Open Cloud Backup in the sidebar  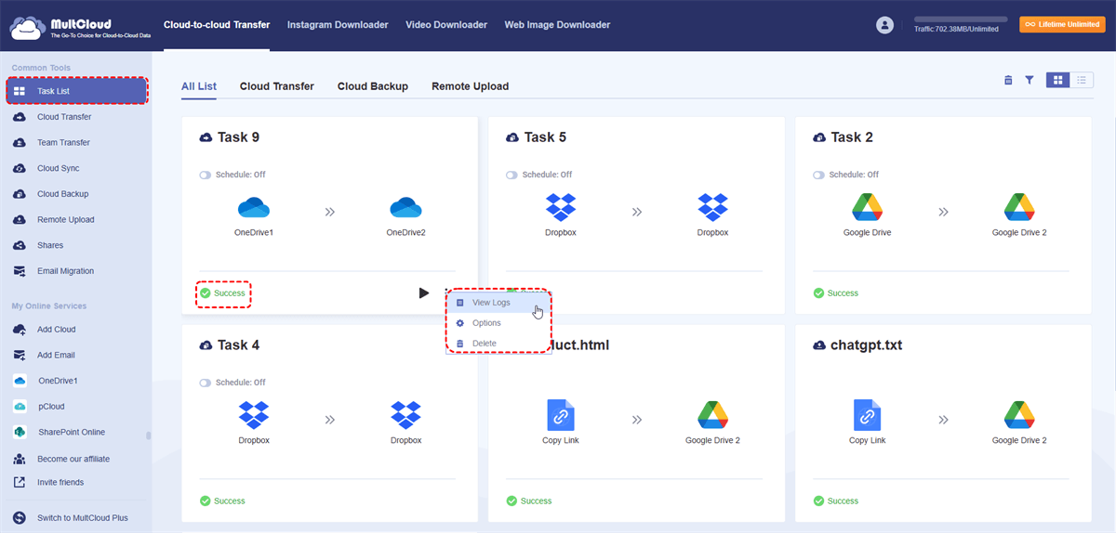tap(62, 194)
